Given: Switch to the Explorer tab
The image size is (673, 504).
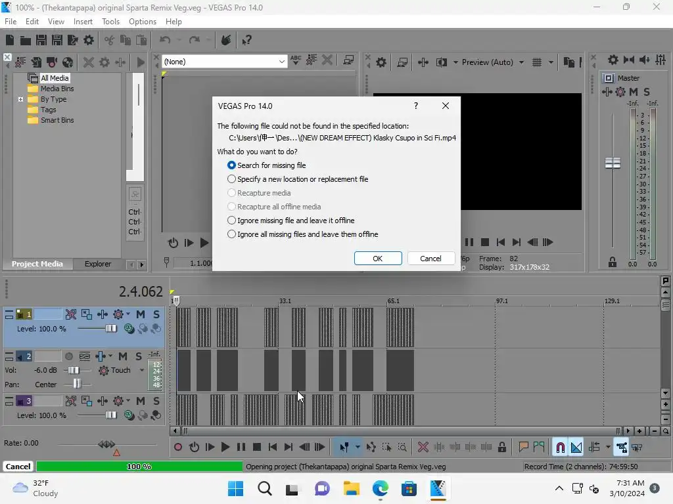Looking at the screenshot, I should click(98, 264).
